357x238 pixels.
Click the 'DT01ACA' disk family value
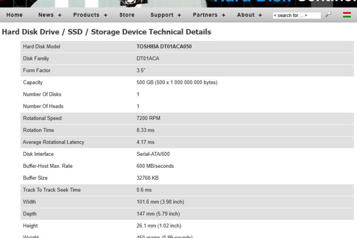coord(148,59)
